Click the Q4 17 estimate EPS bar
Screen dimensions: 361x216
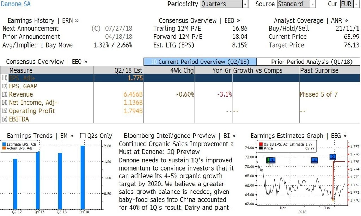click(x=38, y=180)
